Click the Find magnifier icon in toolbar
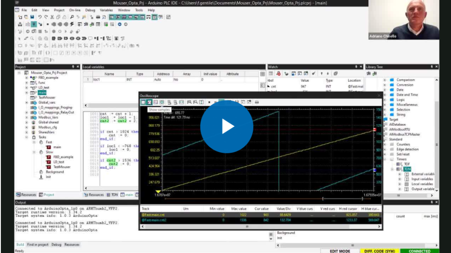The height and width of the screenshot is (253, 451). click(x=72, y=17)
